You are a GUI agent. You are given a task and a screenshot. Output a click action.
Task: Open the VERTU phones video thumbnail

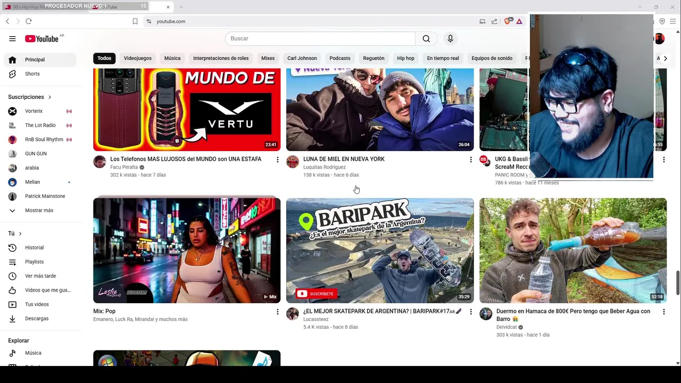[x=187, y=110]
